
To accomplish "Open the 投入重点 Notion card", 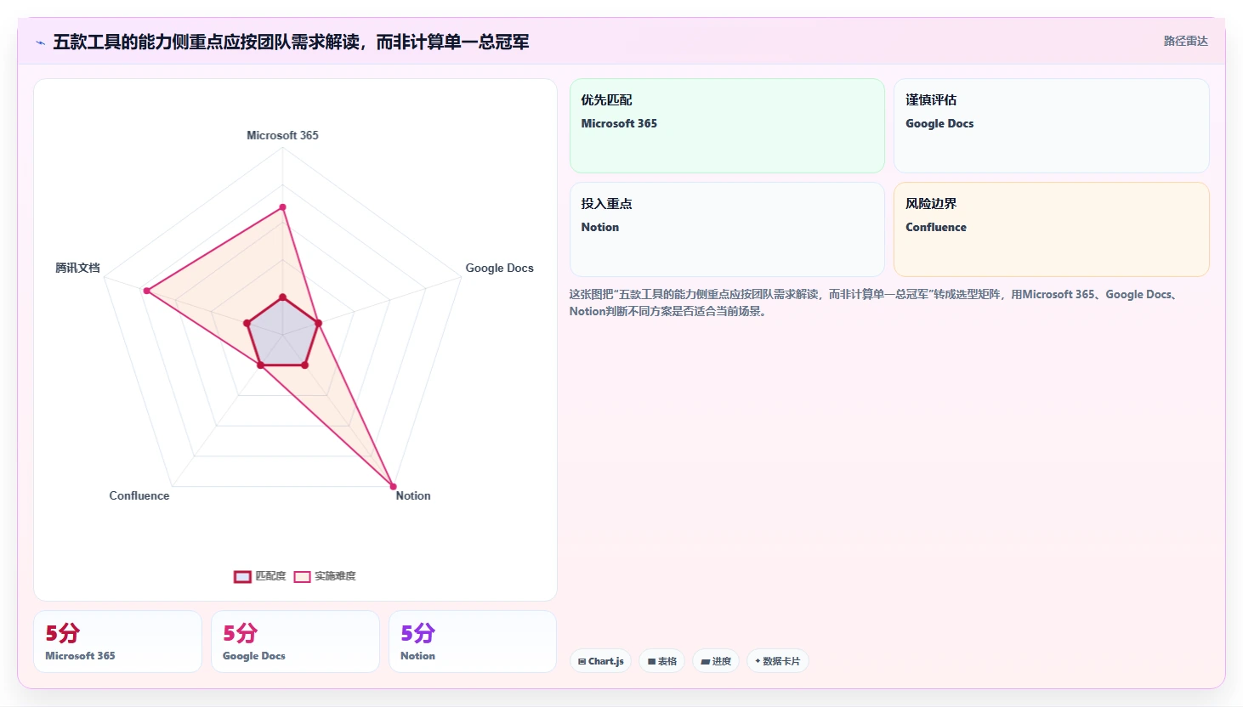I will (x=727, y=229).
